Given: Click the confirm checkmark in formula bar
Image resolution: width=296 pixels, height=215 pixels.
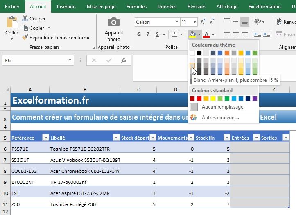Looking at the screenshot, I should [x=109, y=60].
